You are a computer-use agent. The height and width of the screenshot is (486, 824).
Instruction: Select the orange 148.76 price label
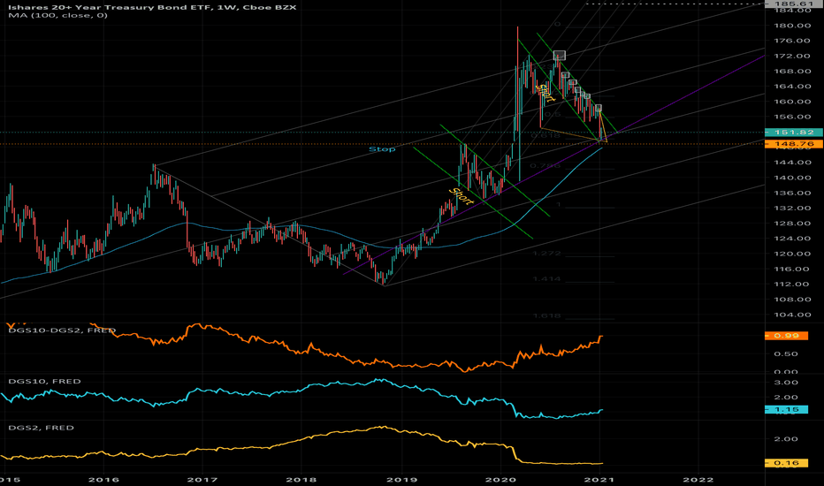click(x=794, y=144)
